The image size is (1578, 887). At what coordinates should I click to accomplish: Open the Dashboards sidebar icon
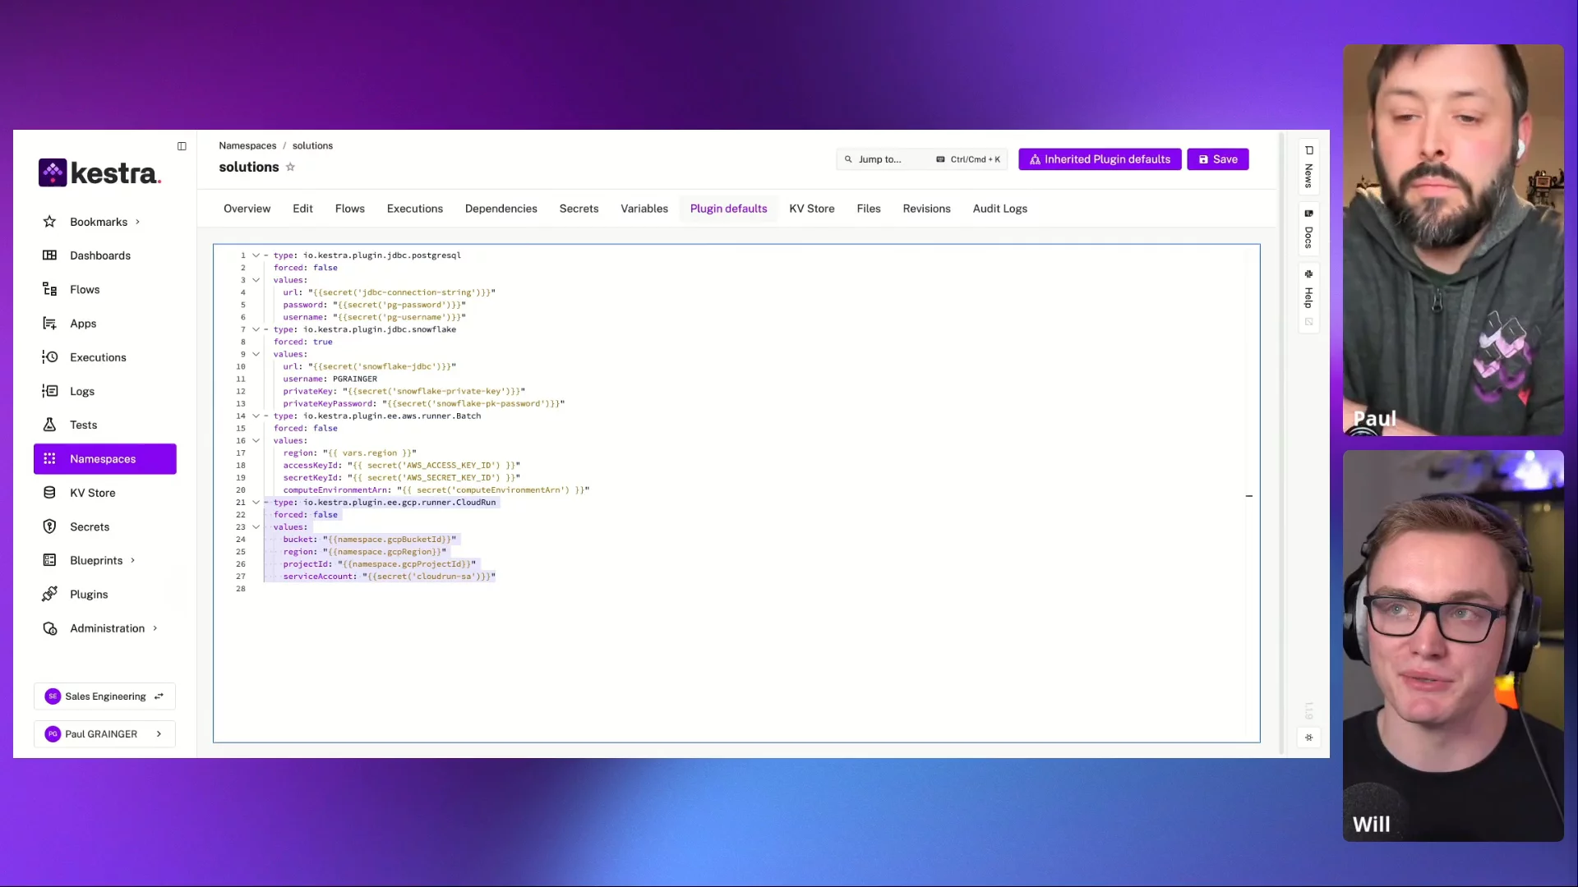click(50, 255)
